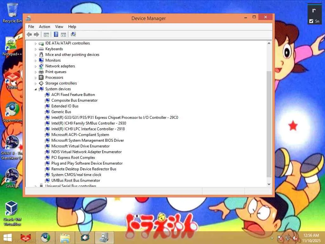Expand the Processors node
This screenshot has height=244, width=325.
coord(36,78)
